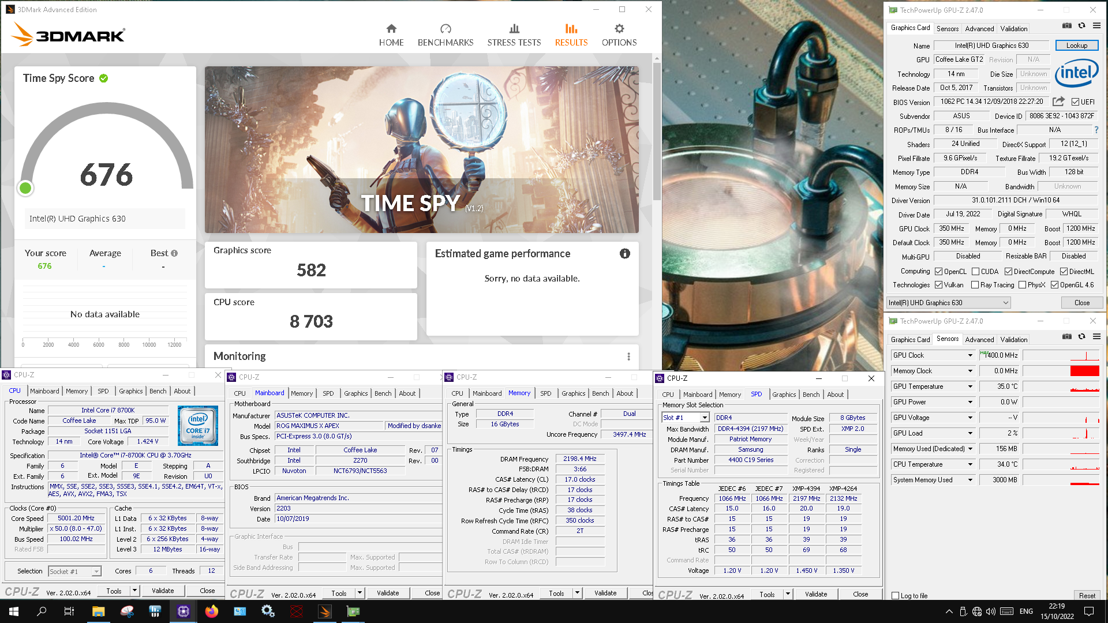Click Tools button in the CPU-Z CPU window

coord(114,591)
